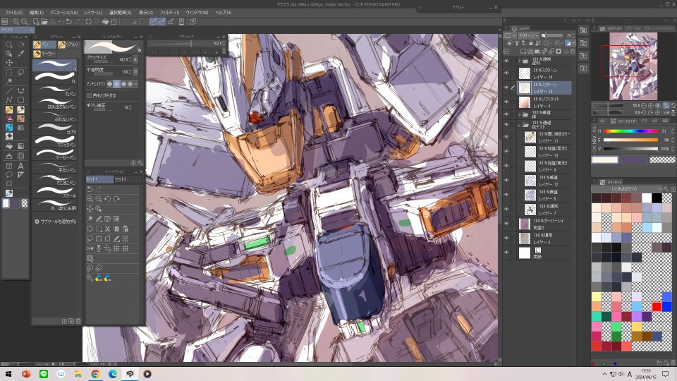Hide the ソフトライト layer 8 eye icon
The image size is (677, 381).
(506, 102)
